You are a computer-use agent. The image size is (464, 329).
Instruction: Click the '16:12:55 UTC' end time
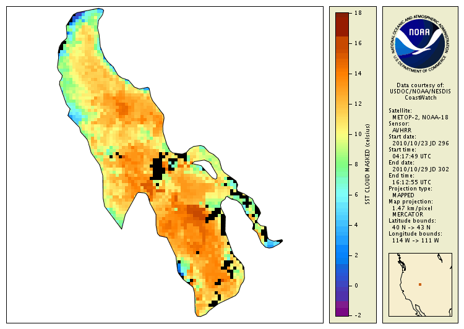(411, 182)
